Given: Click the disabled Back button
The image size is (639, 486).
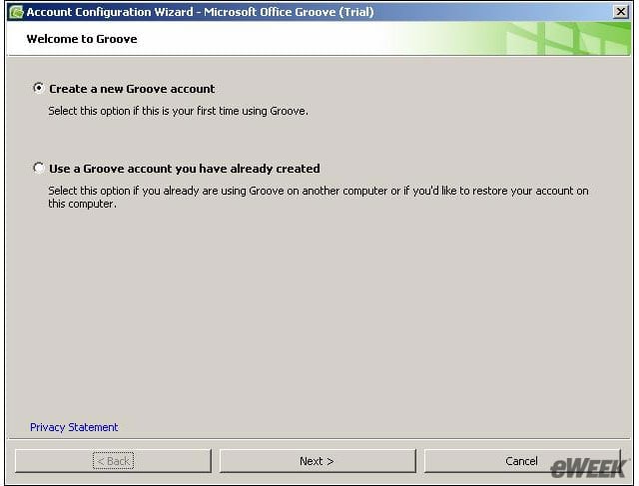Looking at the screenshot, I should [x=113, y=461].
